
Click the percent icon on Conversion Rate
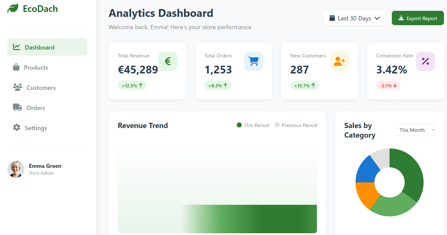click(425, 61)
